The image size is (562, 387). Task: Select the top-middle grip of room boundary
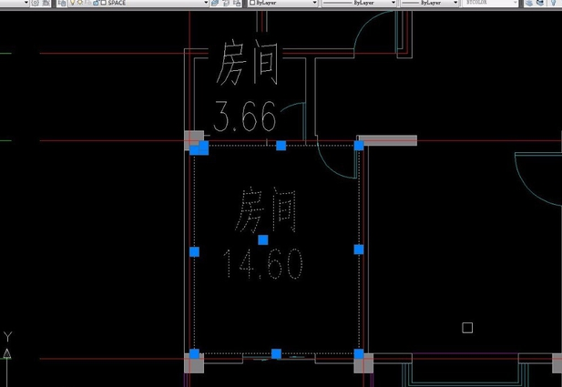click(281, 146)
